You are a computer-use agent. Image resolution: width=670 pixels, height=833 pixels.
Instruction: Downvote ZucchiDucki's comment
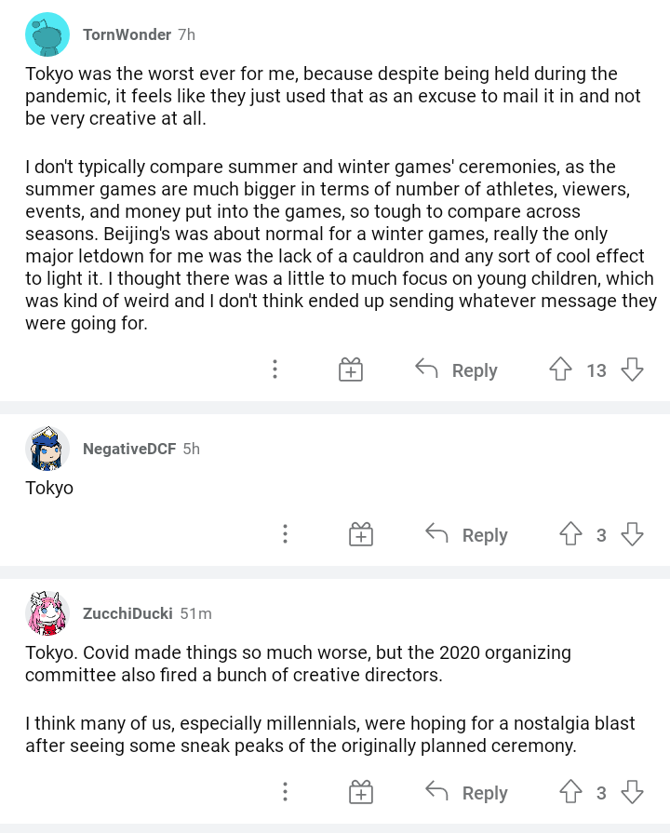633,793
